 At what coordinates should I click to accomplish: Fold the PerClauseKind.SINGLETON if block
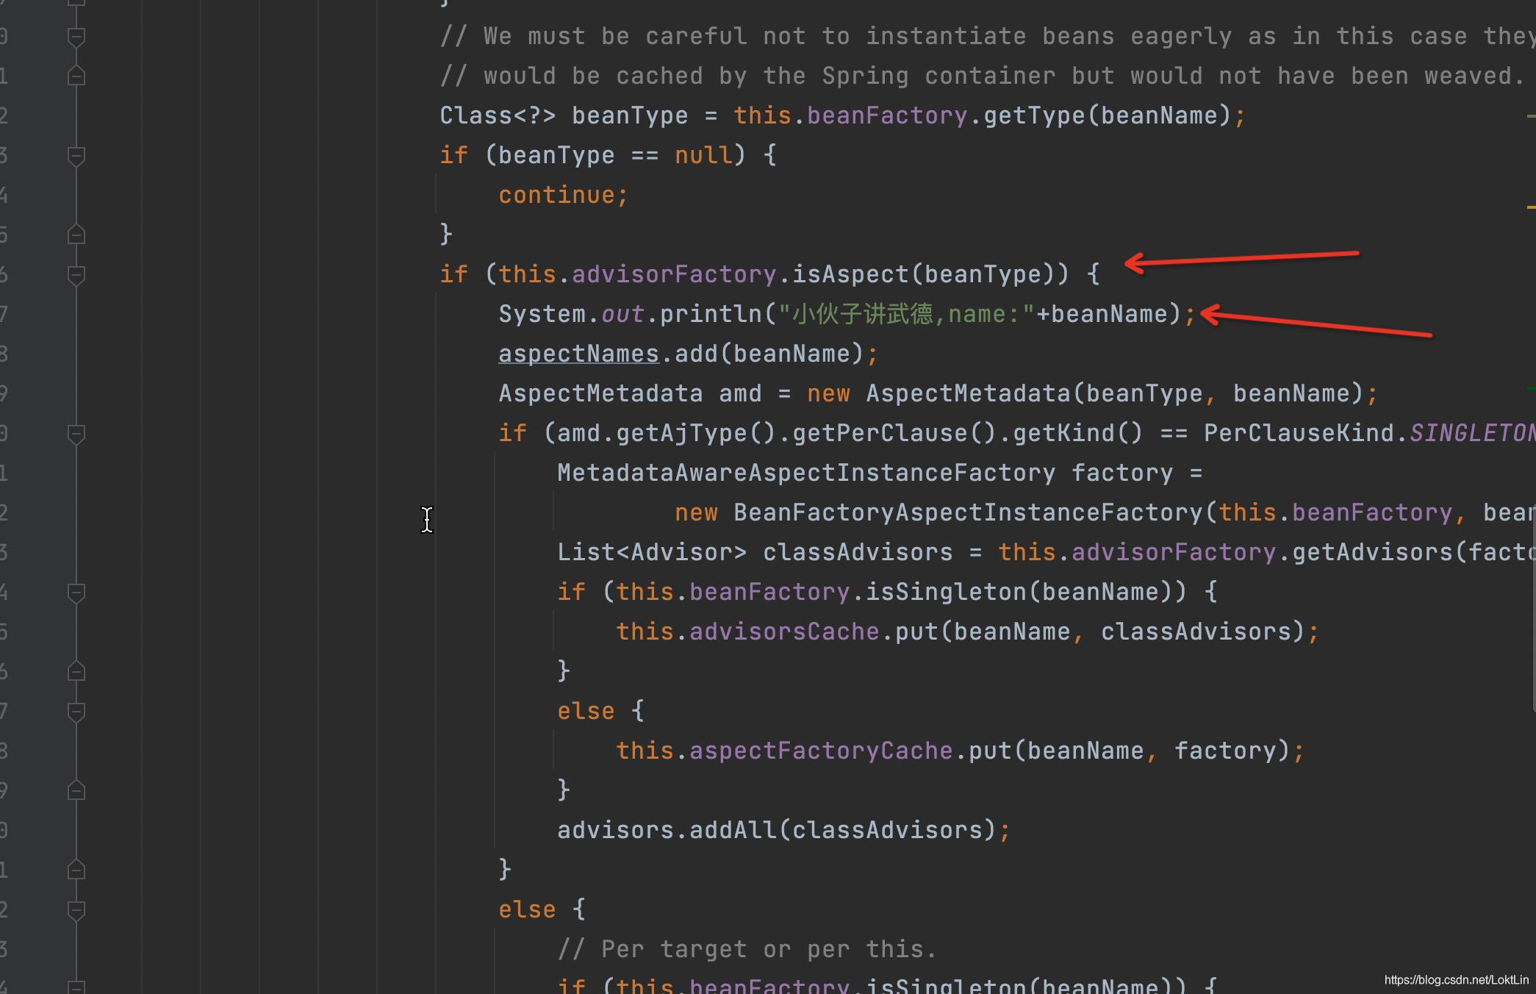(76, 433)
